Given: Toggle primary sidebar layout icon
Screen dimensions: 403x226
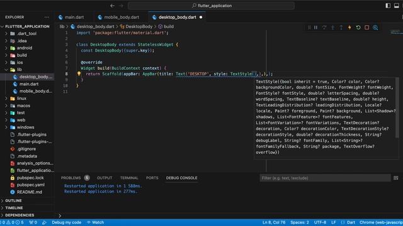Looking at the screenshot, I should pos(388,6).
